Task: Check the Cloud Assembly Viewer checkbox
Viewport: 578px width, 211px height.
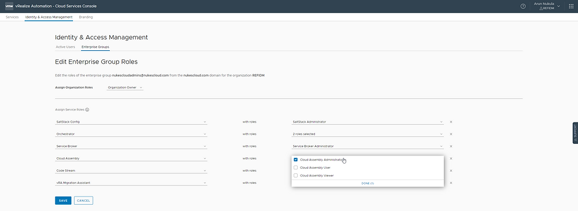Action: click(295, 176)
